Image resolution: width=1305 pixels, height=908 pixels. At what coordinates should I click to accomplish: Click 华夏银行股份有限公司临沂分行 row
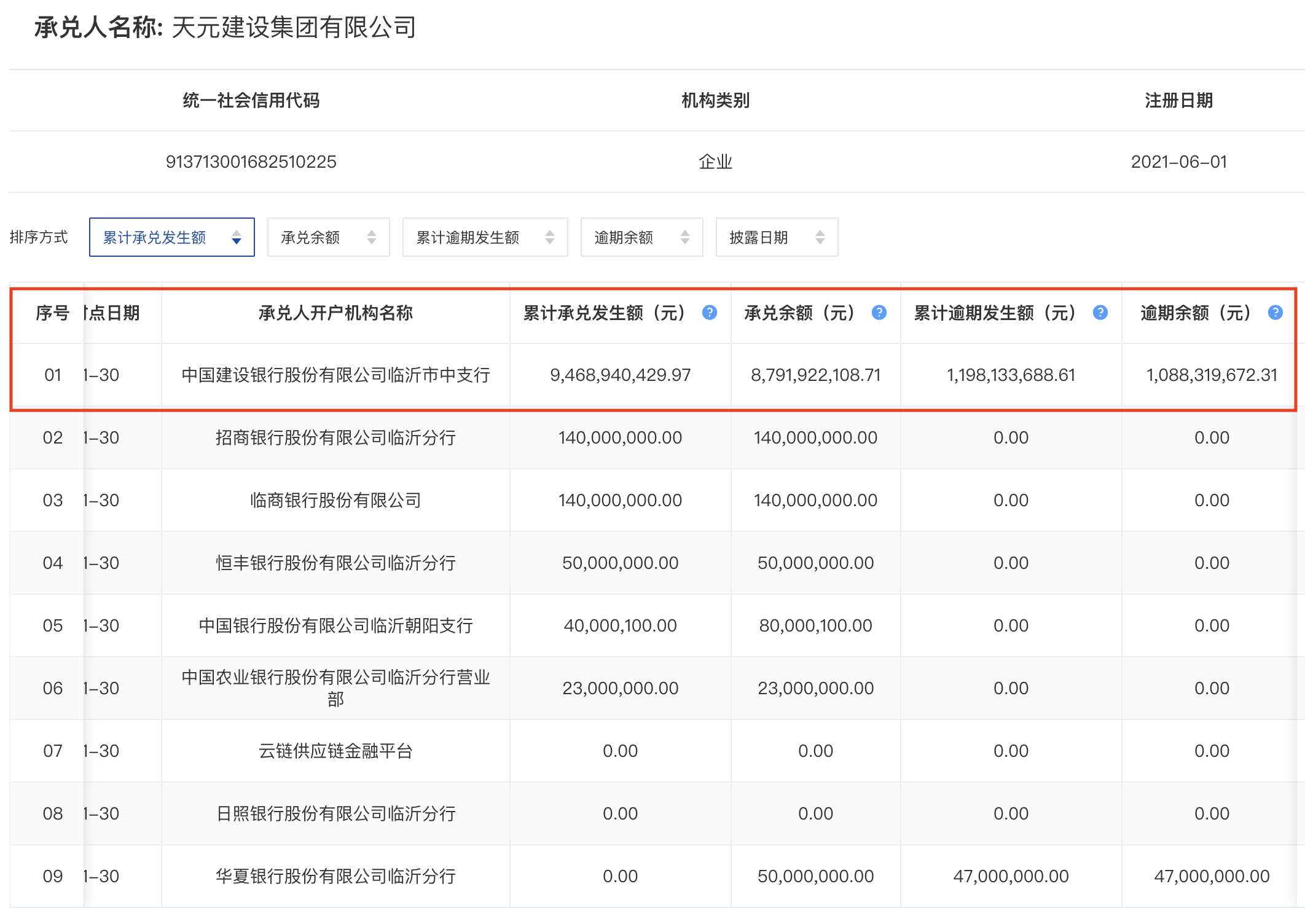335,876
